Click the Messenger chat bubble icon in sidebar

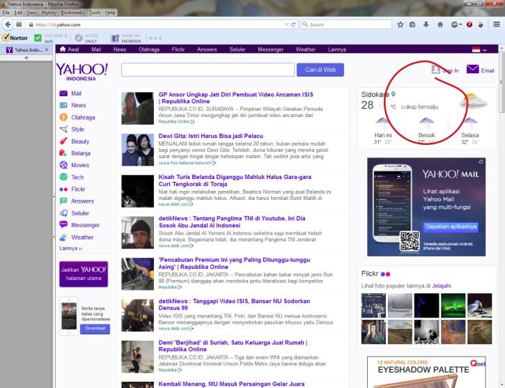[63, 224]
